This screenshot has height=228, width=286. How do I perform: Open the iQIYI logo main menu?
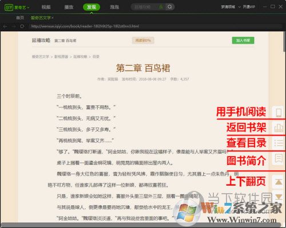[17, 7]
